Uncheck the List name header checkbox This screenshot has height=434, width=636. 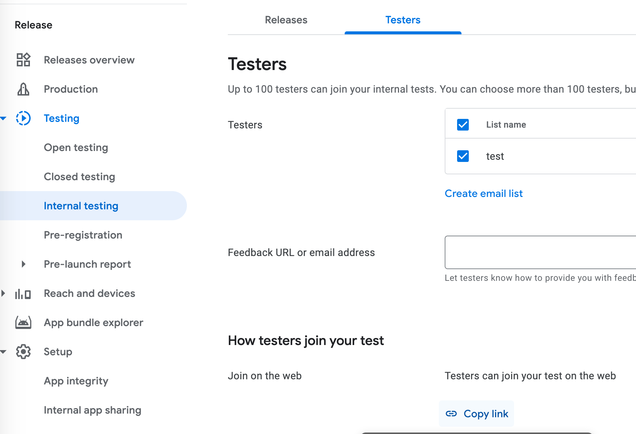463,125
